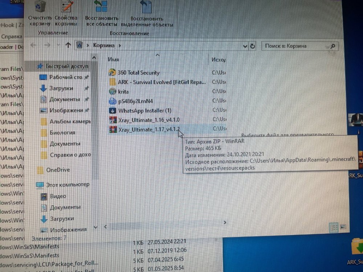Click Корзина breadcrumb in address bar
363x272 pixels.
coord(104,45)
